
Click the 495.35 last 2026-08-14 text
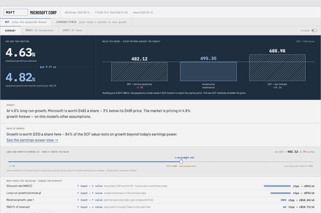tap(77, 12)
